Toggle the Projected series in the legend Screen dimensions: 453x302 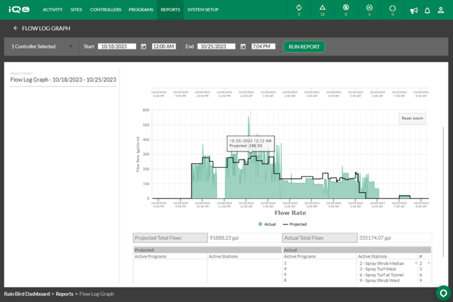pos(295,224)
